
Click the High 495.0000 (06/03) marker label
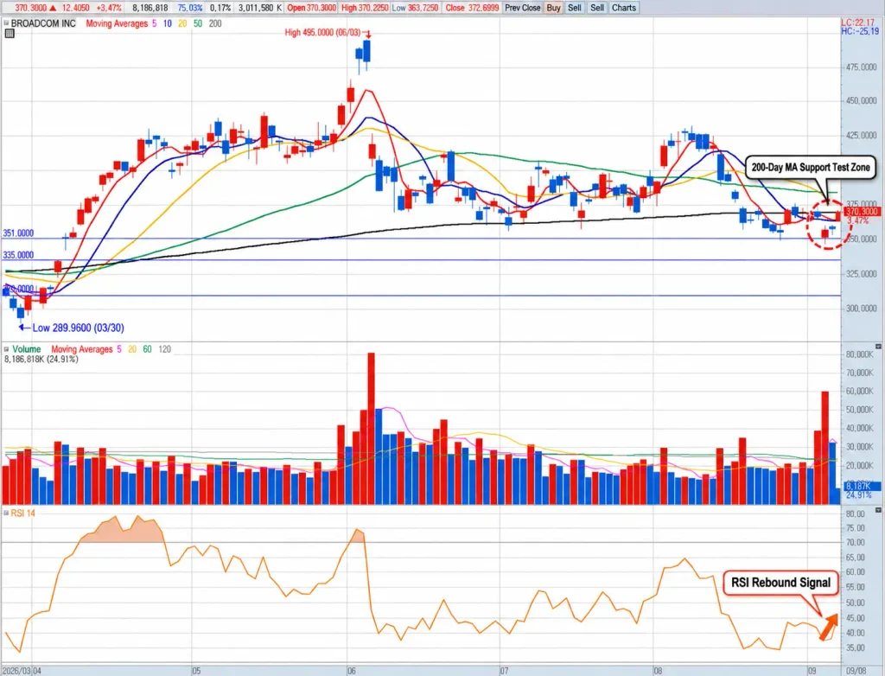click(322, 33)
